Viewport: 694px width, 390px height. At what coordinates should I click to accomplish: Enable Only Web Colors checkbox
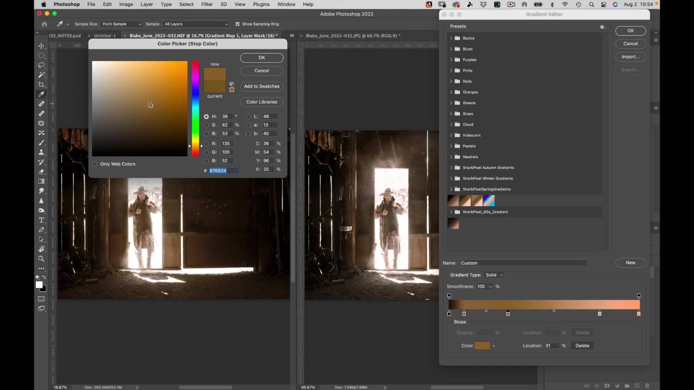click(94, 164)
